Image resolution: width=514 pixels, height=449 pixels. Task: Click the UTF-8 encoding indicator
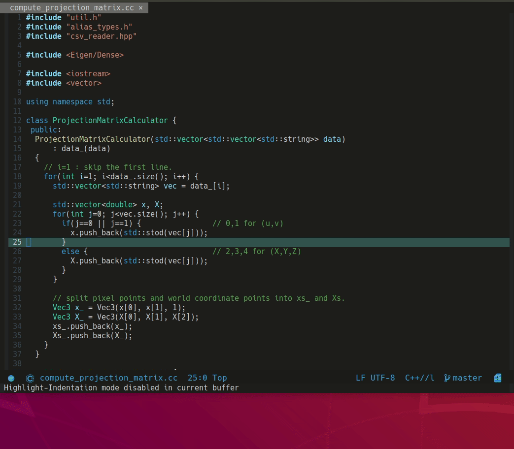pos(382,378)
